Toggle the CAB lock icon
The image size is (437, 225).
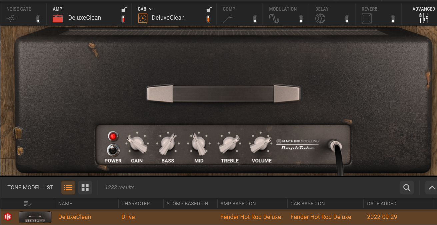[x=209, y=10]
